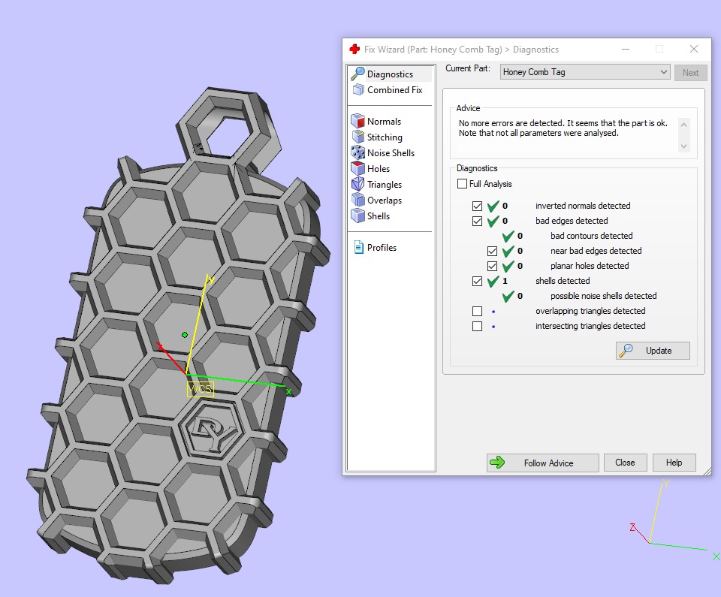Click resize grip of Fix Wizard dialog
The width and height of the screenshot is (721, 597).
coord(707,471)
